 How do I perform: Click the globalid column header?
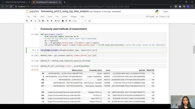pyautogui.click(x=142, y=70)
